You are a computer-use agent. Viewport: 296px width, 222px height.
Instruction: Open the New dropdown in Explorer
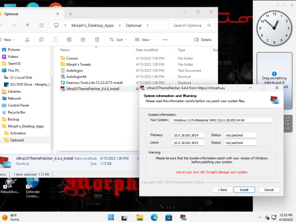click(x=8, y=40)
